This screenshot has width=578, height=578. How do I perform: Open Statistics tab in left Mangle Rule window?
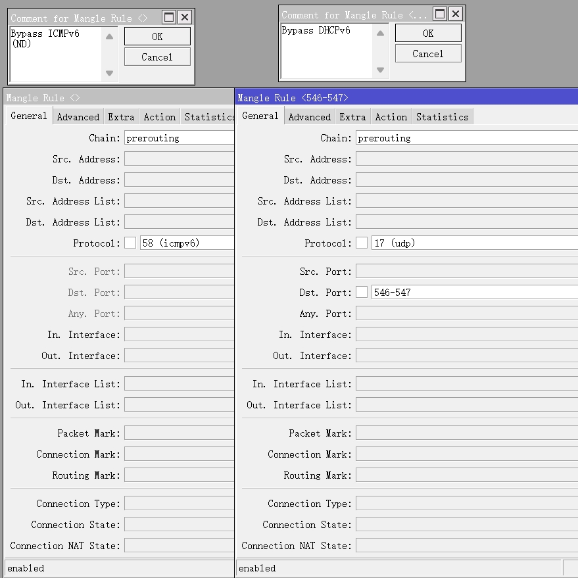[208, 117]
